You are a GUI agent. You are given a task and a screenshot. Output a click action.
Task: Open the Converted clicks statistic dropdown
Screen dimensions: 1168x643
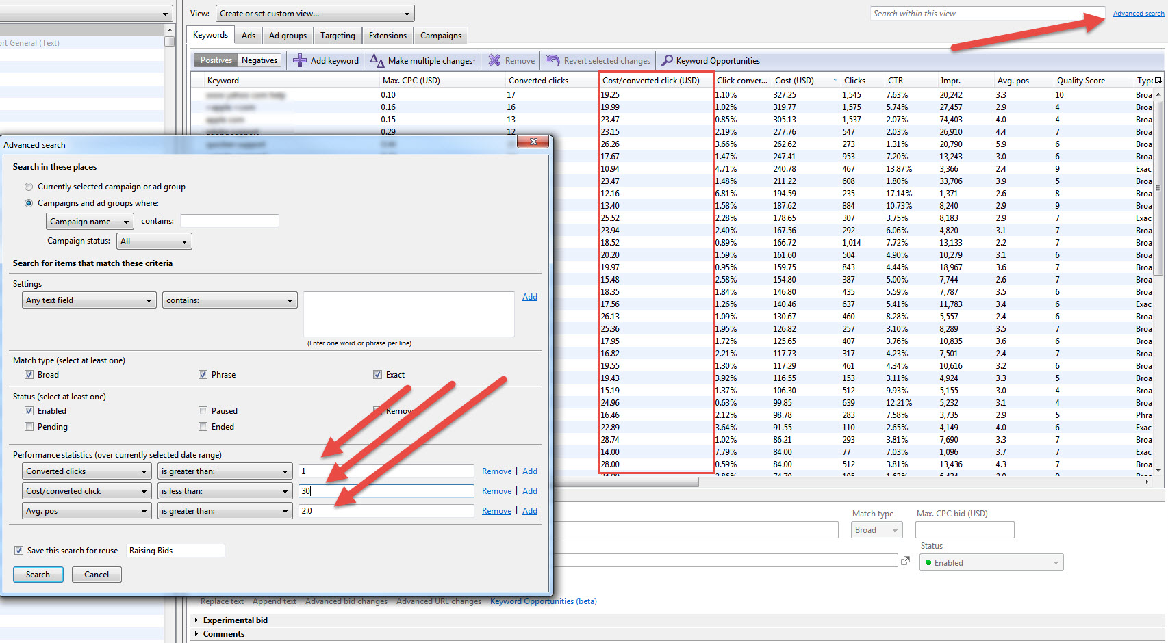coord(86,471)
